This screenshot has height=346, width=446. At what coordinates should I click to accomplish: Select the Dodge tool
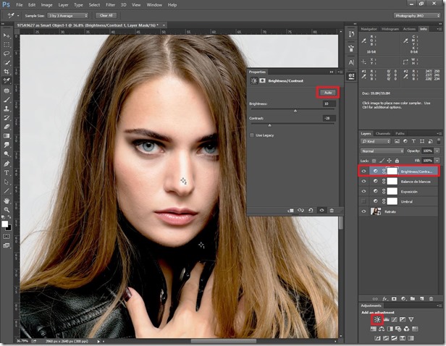[x=7, y=154]
